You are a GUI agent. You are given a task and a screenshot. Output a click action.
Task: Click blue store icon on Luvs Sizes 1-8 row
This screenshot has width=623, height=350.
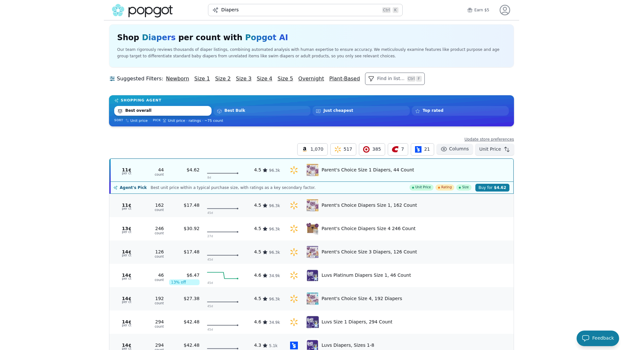pyautogui.click(x=294, y=345)
